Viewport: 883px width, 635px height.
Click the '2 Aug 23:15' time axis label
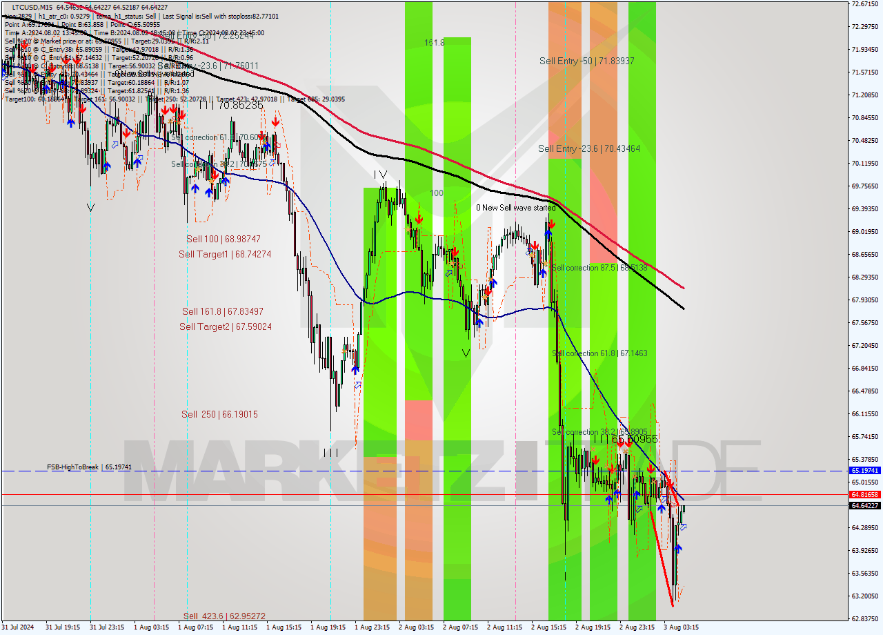(637, 627)
